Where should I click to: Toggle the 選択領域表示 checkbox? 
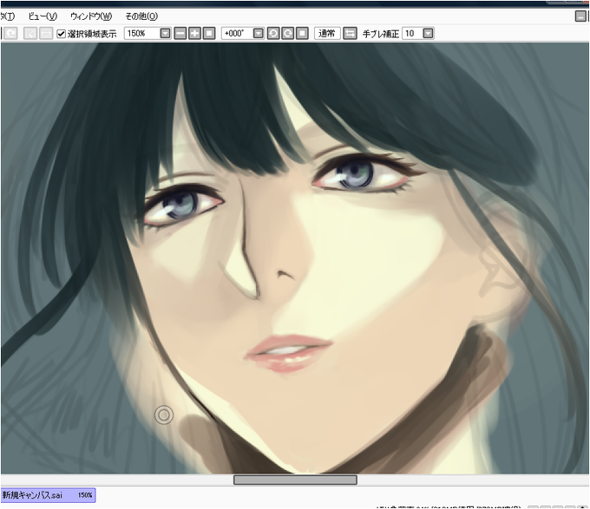[61, 34]
